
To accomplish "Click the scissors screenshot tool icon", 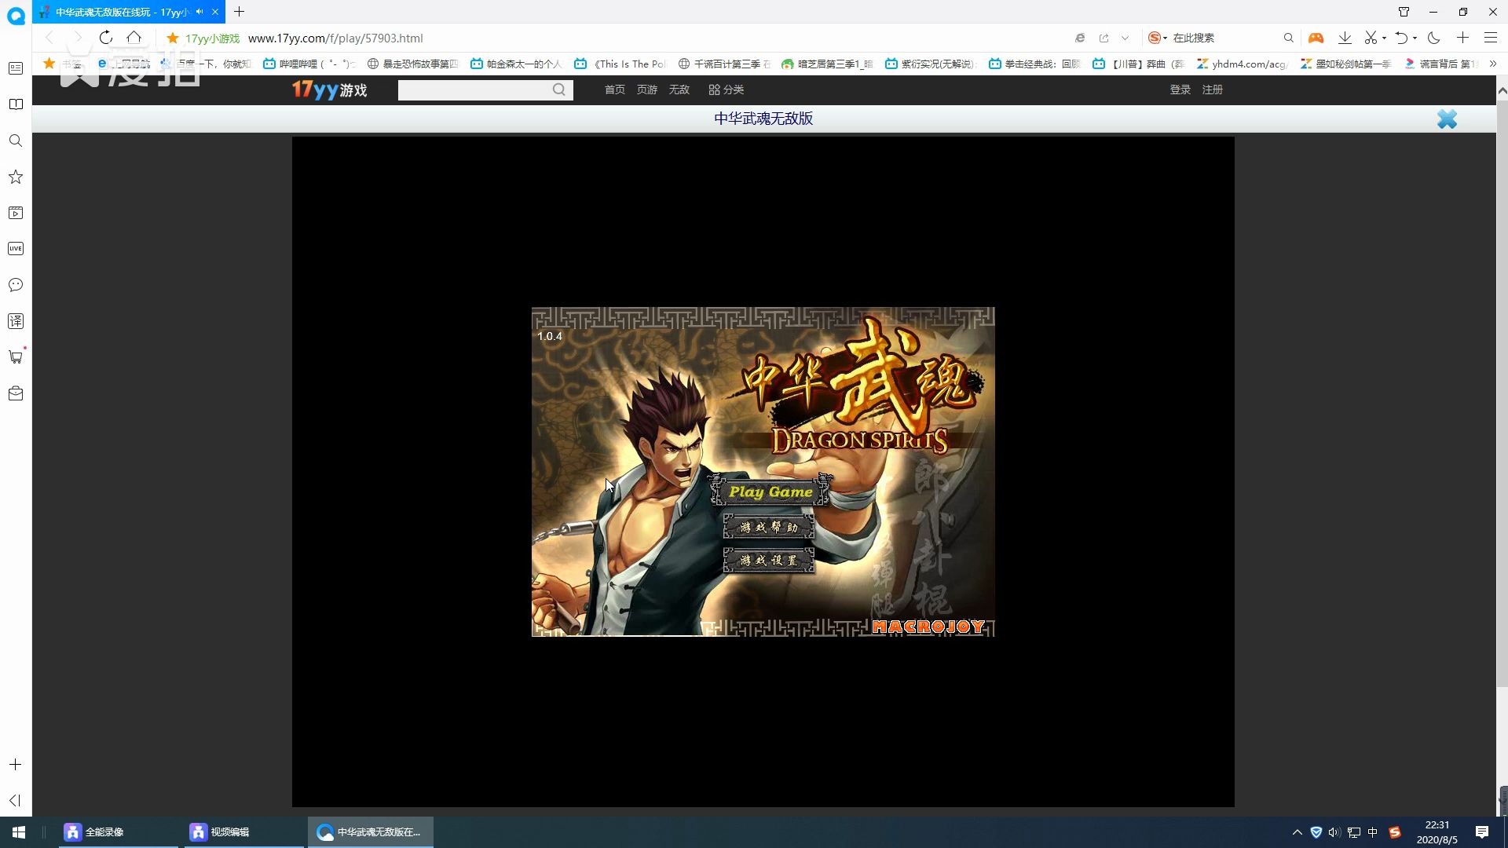I will coord(1371,38).
